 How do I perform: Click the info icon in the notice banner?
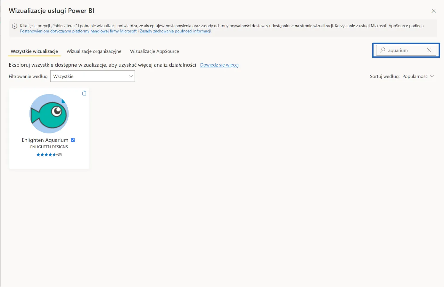click(14, 26)
